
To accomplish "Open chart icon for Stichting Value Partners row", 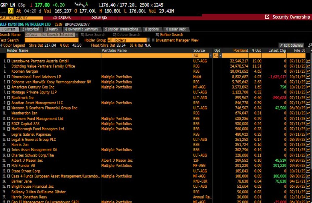I will [x=308, y=66].
